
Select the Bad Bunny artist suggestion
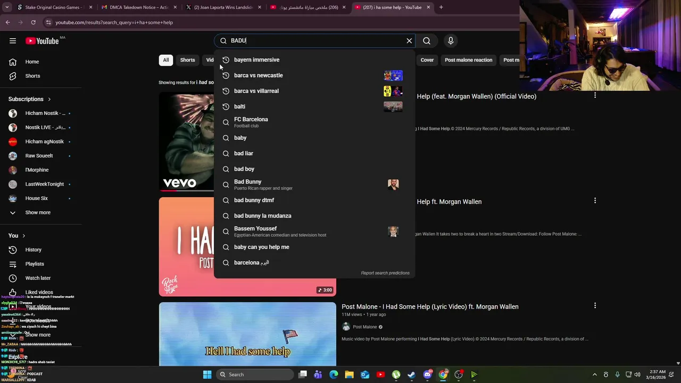pos(314,185)
